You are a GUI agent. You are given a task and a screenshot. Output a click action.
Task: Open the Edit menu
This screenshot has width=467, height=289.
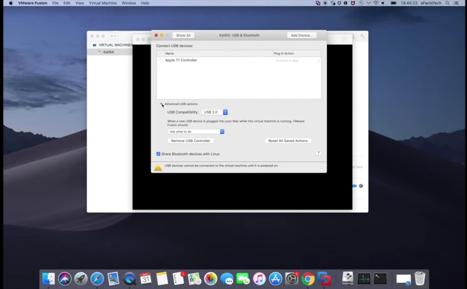(x=67, y=3)
